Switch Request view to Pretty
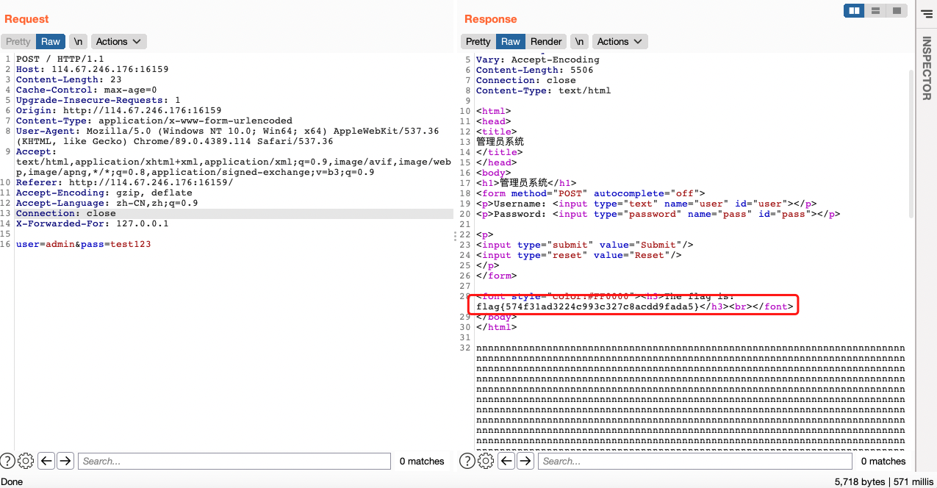Screen dimensions: 937x488 (18, 42)
